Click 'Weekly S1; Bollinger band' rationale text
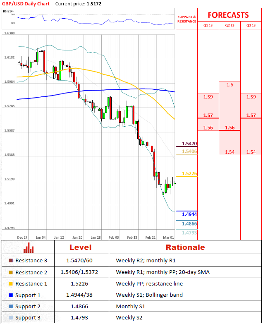Viewport: 263px width, 324px height. [149, 295]
